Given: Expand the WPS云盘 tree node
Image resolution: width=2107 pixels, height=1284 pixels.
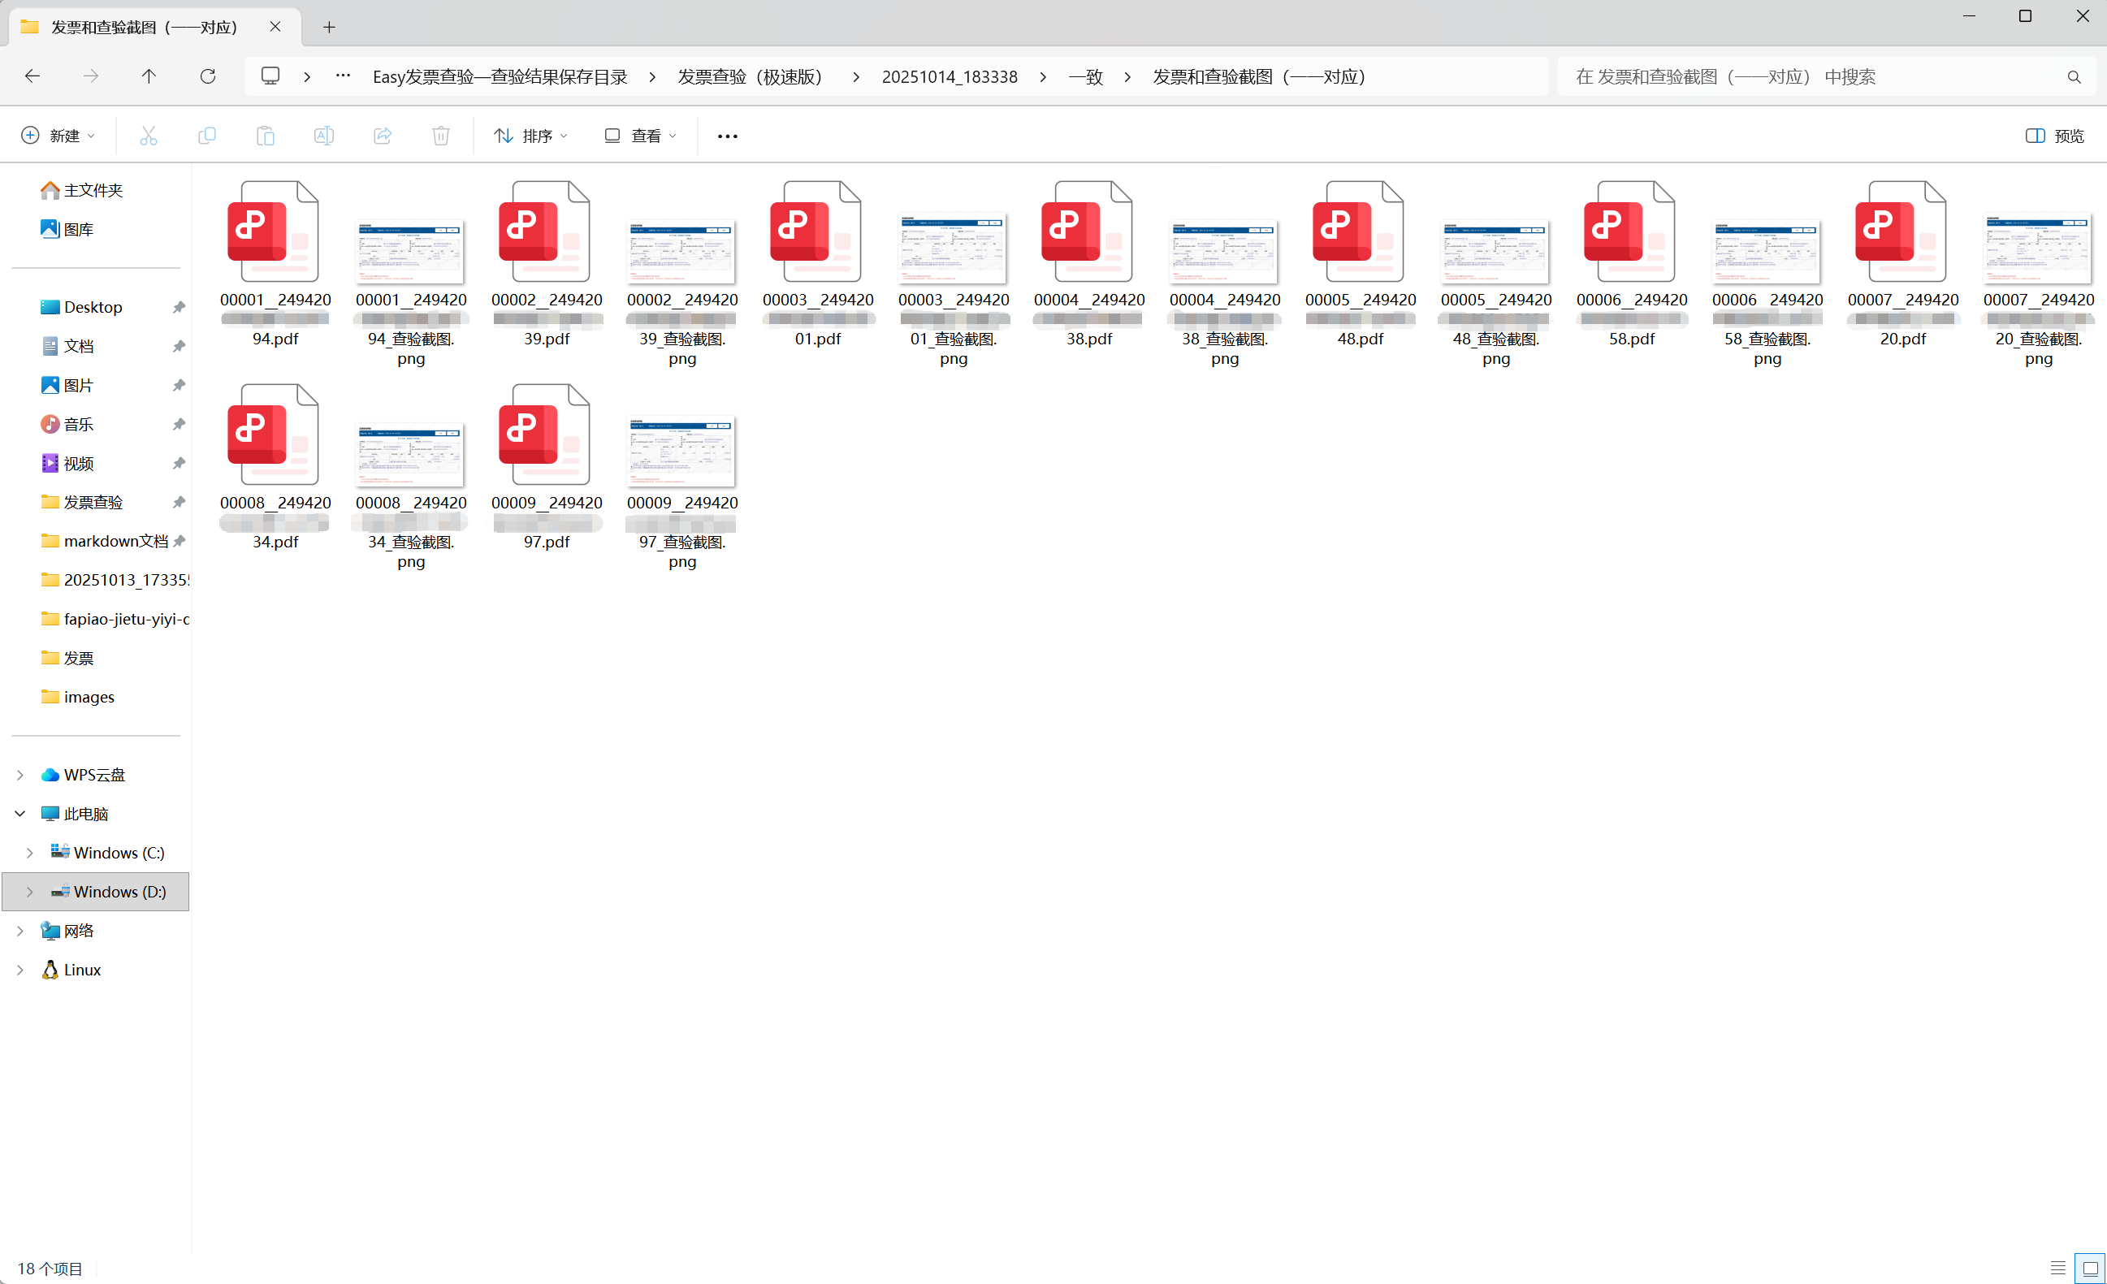Looking at the screenshot, I should [x=19, y=775].
